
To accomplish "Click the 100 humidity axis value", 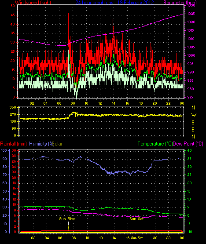I will pos(4,150).
